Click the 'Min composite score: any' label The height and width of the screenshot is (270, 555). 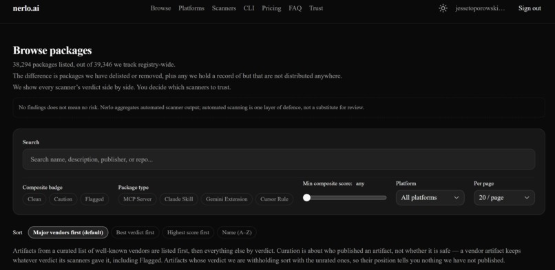click(x=333, y=183)
